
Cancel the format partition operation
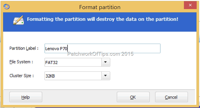coord(171,97)
